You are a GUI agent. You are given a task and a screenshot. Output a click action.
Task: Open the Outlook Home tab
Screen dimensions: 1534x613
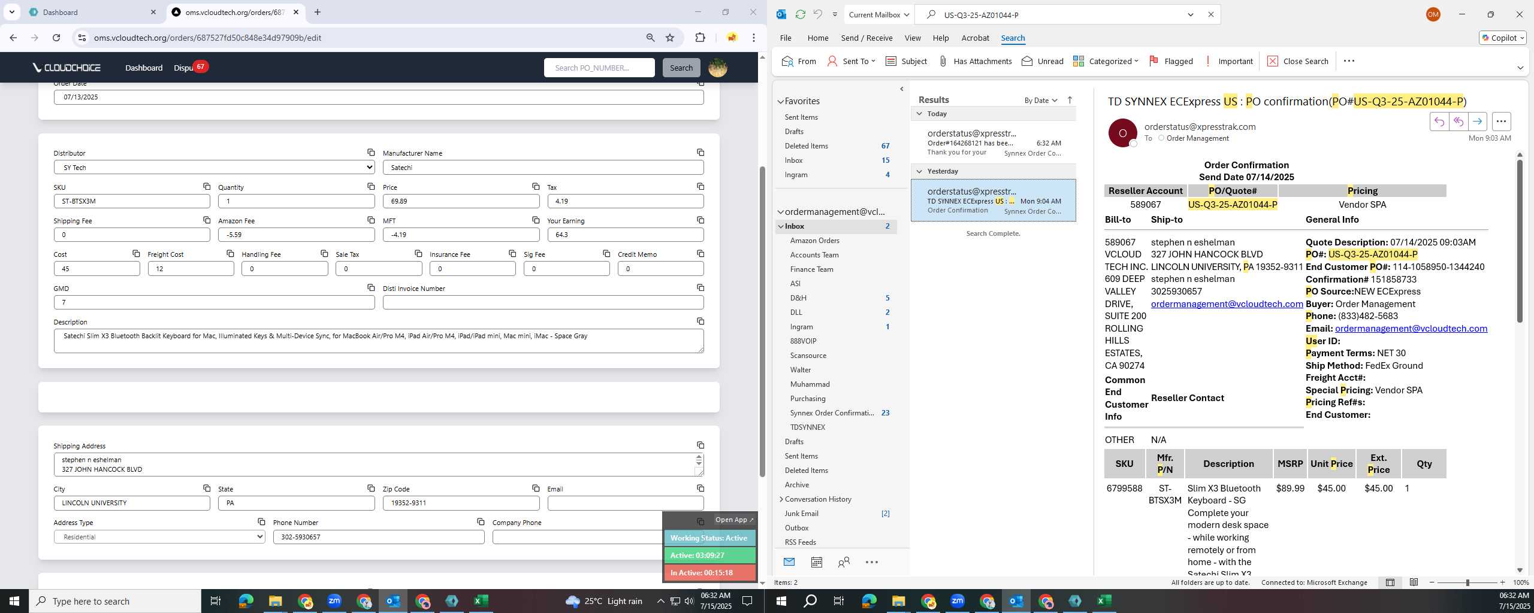818,38
